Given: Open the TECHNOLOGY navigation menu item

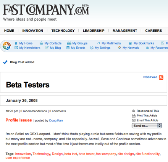Looking at the screenshot, I should (63, 31).
